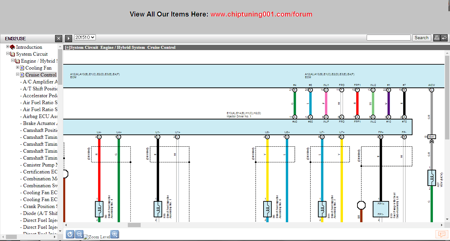Screen dimensions: 450x241
Task: Select Canister Pump item in tree
Action: point(40,165)
